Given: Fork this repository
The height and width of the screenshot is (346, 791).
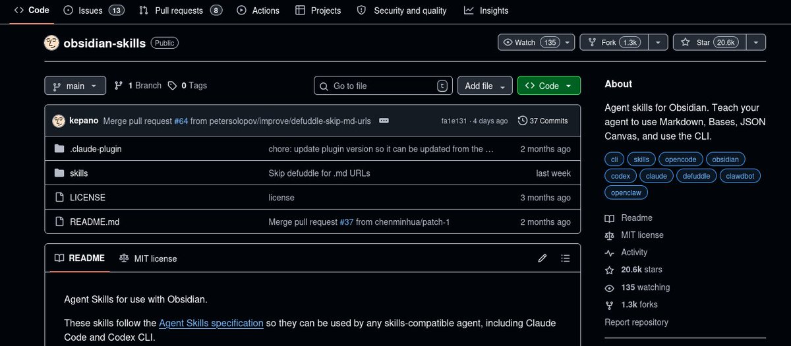Looking at the screenshot, I should click(614, 42).
